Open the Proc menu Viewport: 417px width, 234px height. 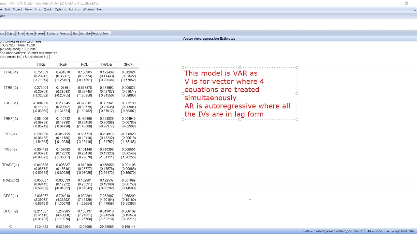[38, 9]
